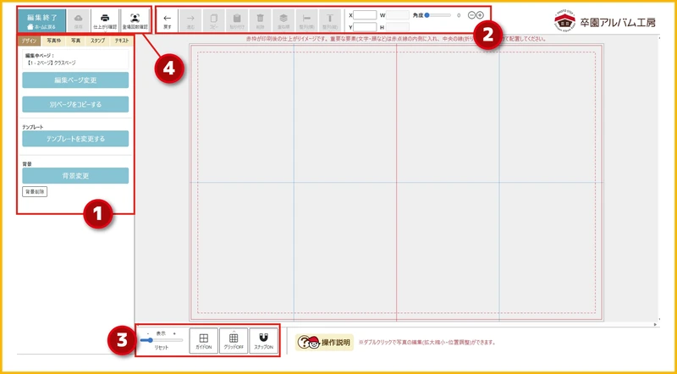The image size is (677, 374).
Task: Click the 戻す undo arrow
Action: point(168,20)
